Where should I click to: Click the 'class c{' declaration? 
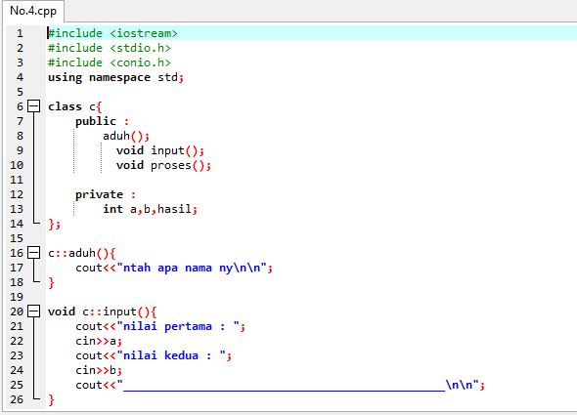point(74,106)
